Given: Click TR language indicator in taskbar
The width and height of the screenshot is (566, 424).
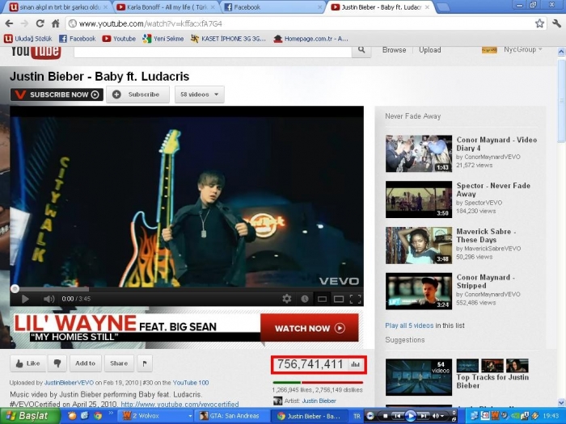Looking at the screenshot, I should pyautogui.click(x=357, y=416).
